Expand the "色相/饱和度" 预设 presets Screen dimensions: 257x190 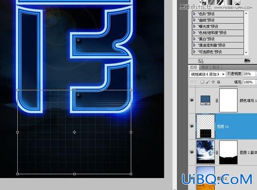(x=195, y=33)
